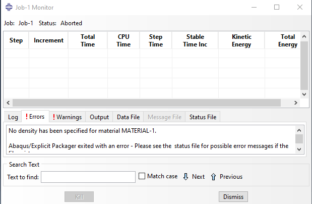Click the Step Time column header
Image resolution: width=312 pixels, height=204 pixels.
pyautogui.click(x=156, y=40)
